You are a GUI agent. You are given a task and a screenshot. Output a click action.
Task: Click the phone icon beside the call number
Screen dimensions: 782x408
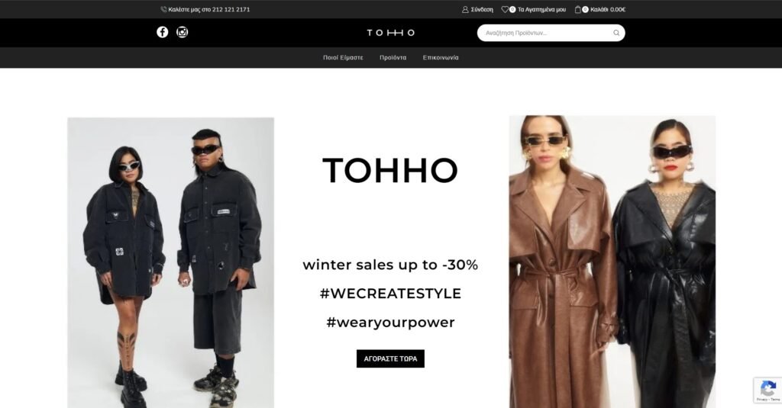[163, 9]
